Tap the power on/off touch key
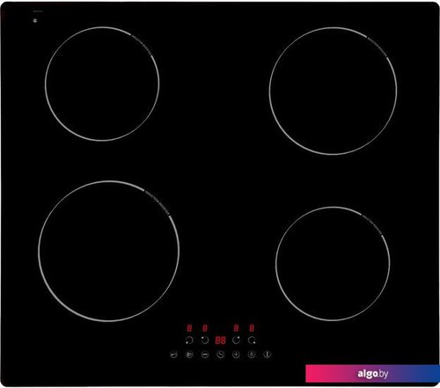This screenshot has width=440, height=388. tap(267, 355)
